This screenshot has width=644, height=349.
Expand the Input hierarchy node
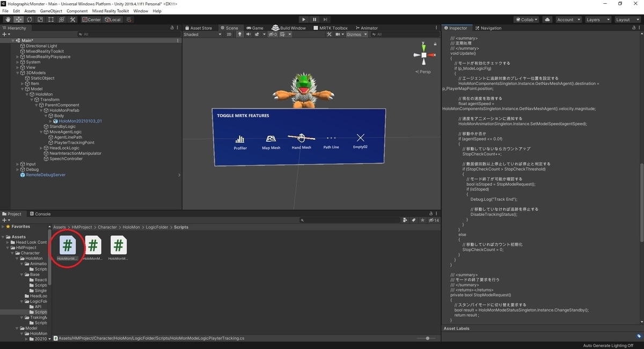click(18, 164)
